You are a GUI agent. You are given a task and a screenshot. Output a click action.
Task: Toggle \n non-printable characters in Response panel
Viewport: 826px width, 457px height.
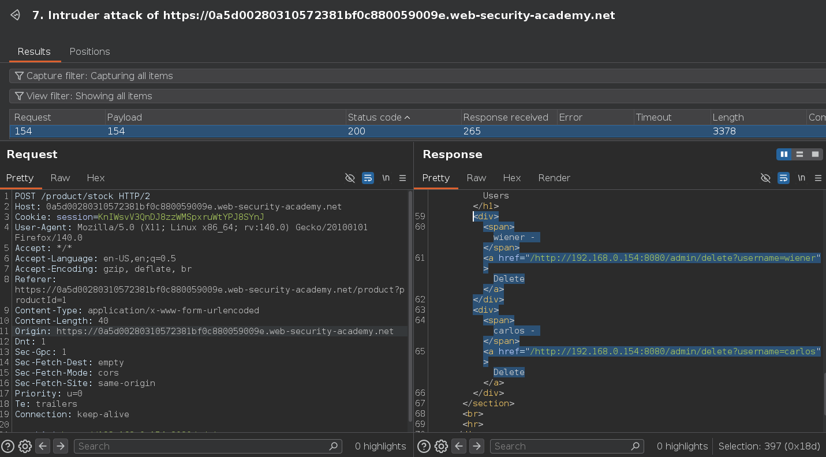801,178
